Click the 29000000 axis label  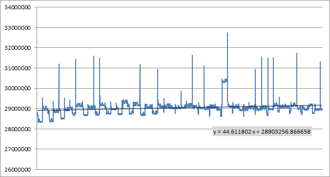click(x=18, y=109)
